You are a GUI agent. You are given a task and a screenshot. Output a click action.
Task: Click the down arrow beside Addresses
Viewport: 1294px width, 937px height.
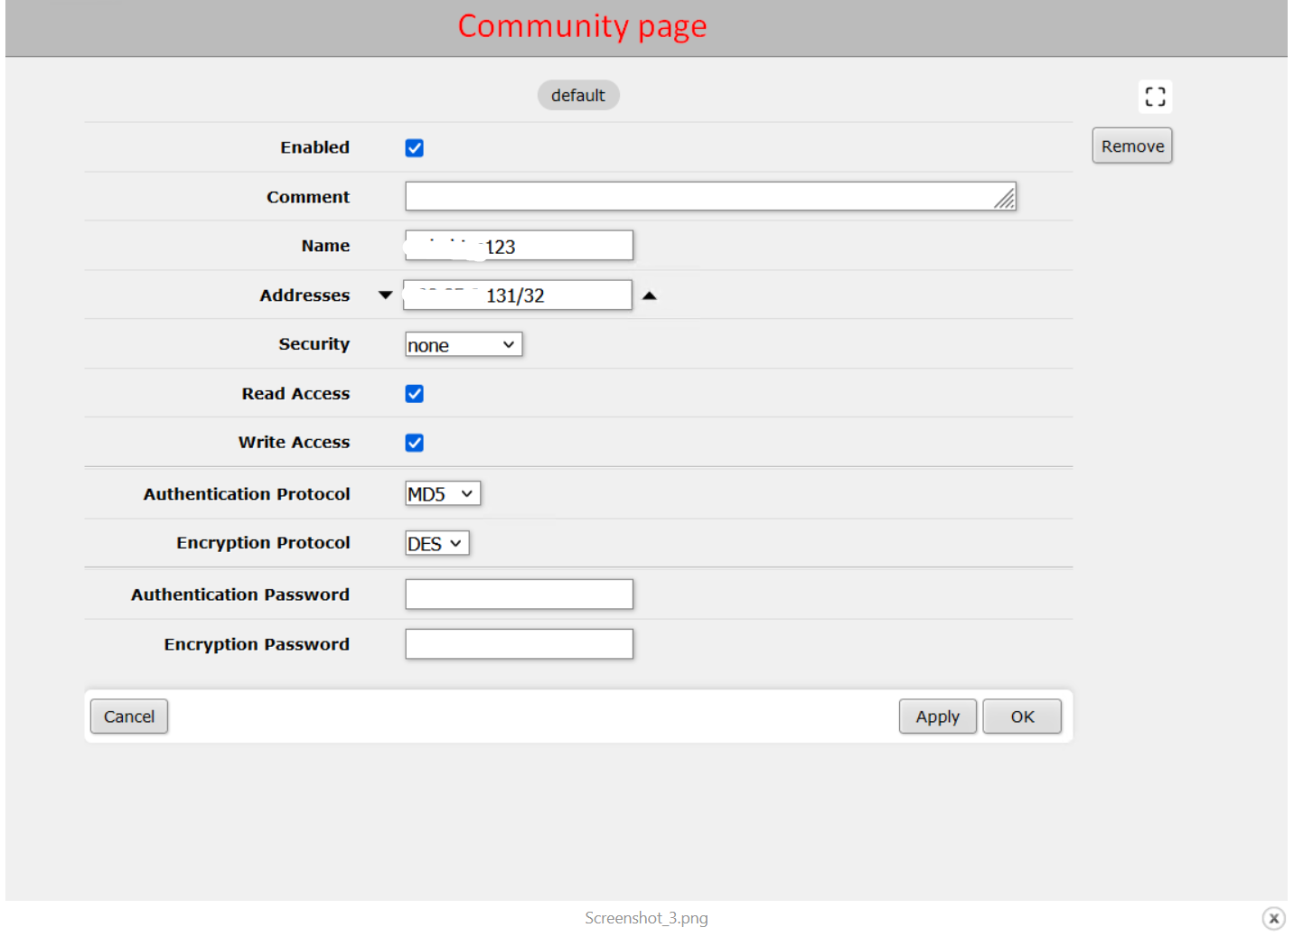point(386,295)
